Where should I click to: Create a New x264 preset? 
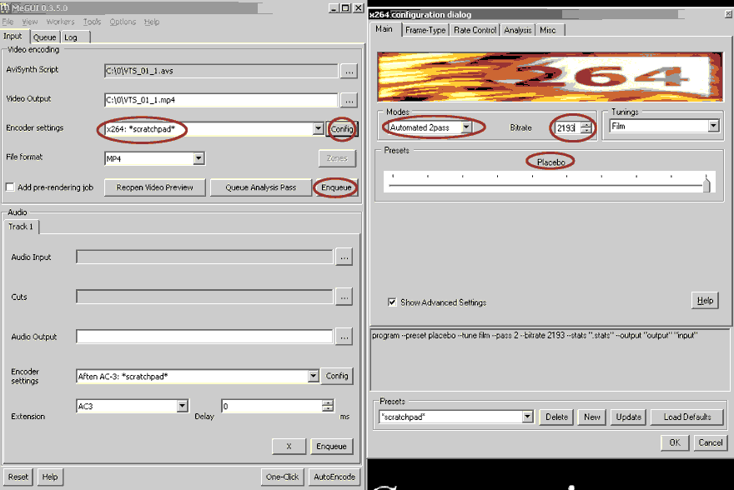click(591, 417)
